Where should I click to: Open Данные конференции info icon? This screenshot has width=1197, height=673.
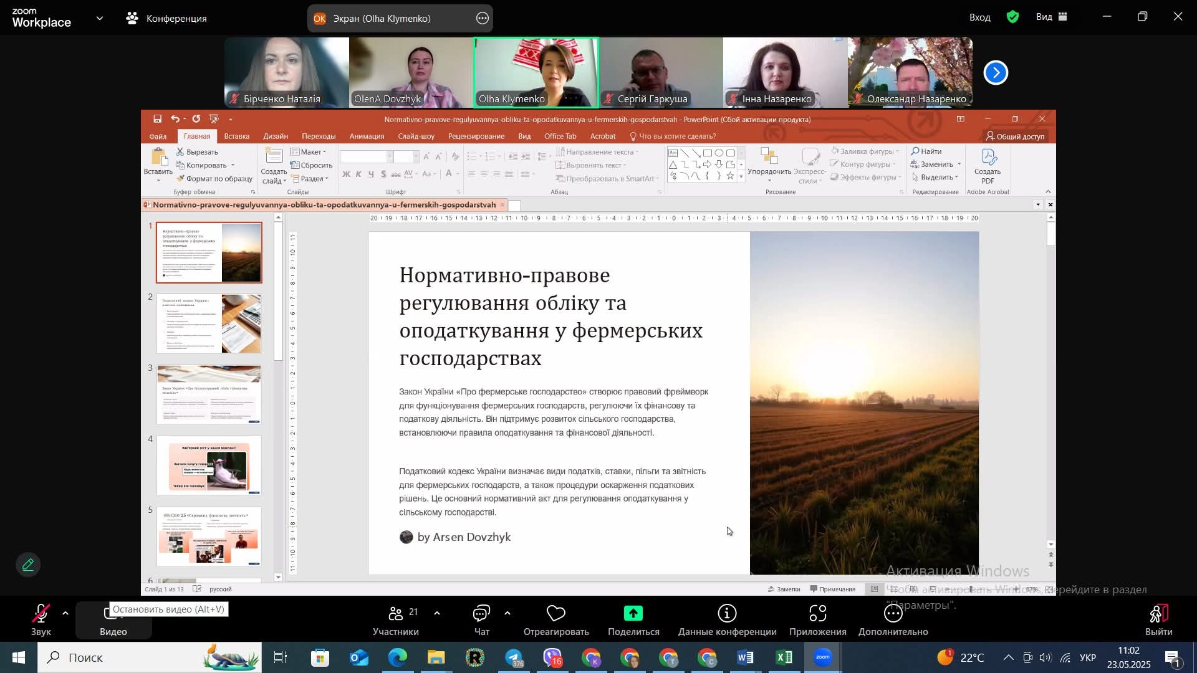coord(727,614)
